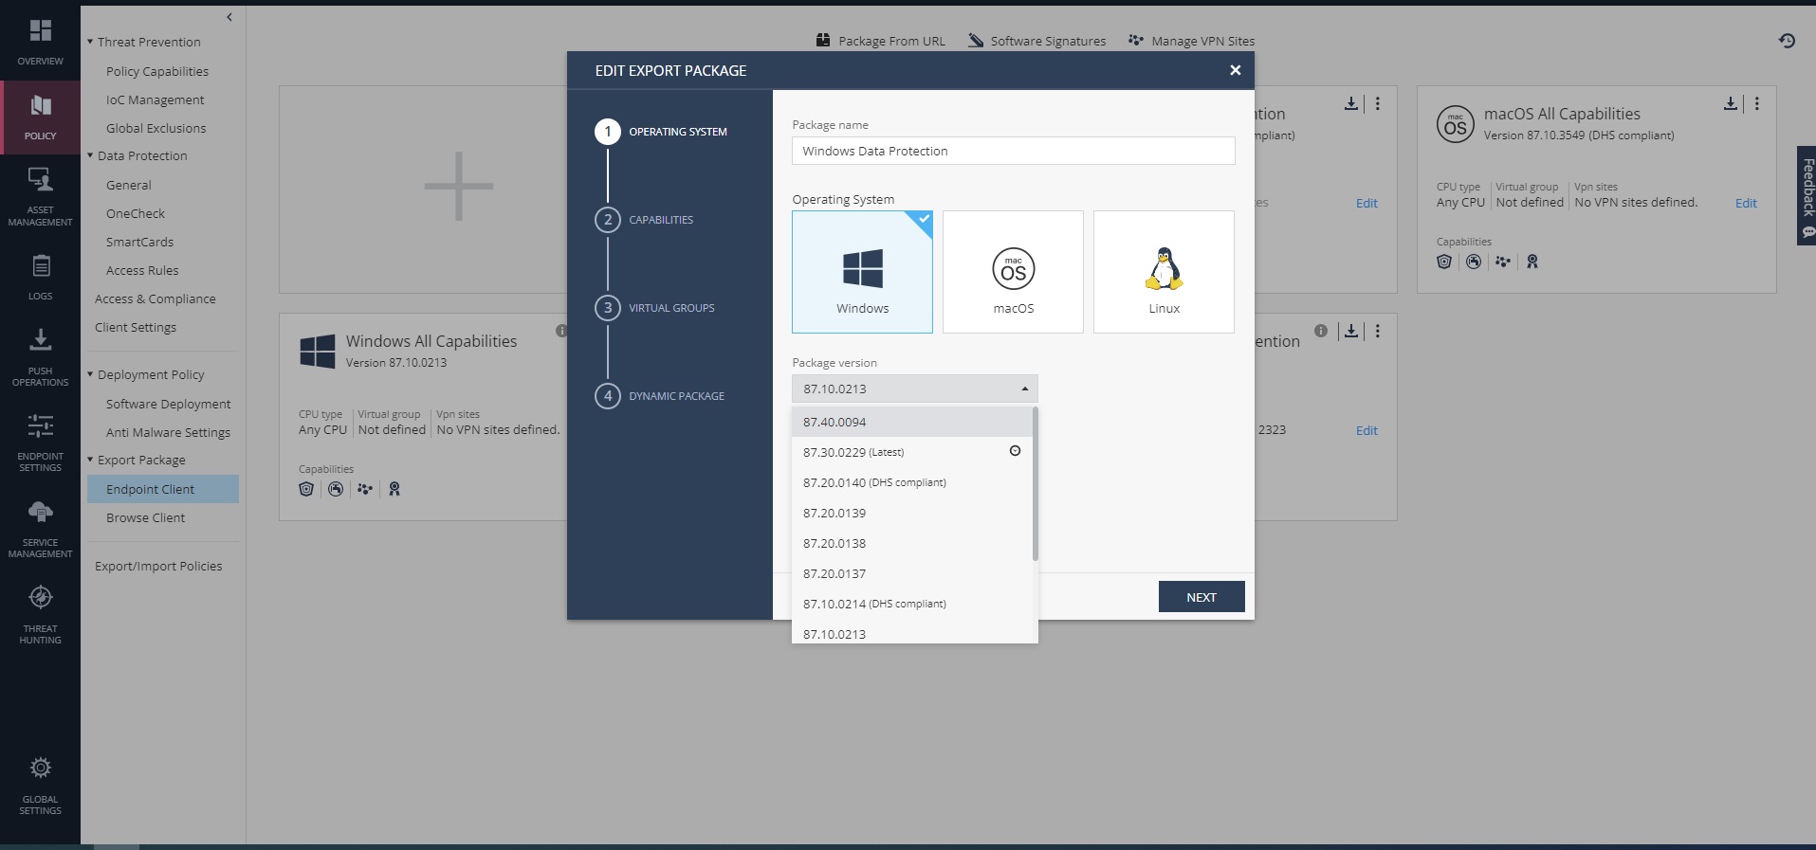Click the award capability icon on macOS card

click(x=1532, y=262)
